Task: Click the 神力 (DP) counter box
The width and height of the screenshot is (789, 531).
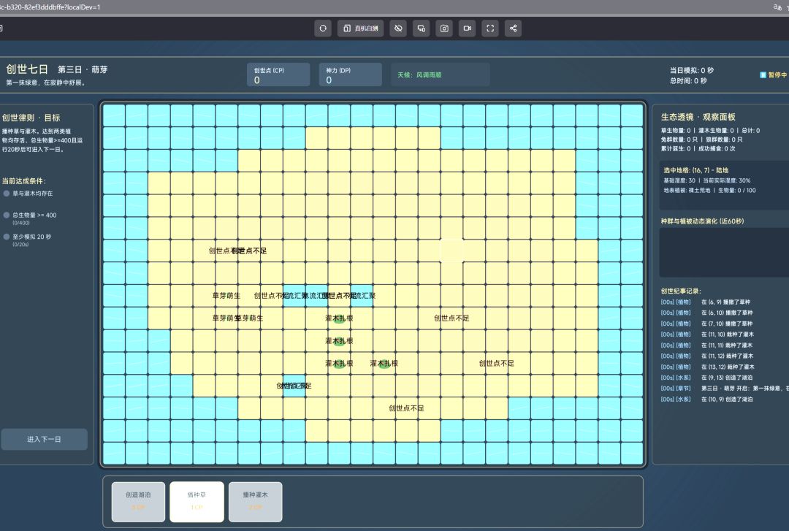Action: pos(350,75)
